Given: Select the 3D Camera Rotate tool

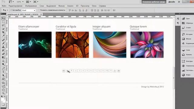Looking at the screenshot, I should point(3,86).
